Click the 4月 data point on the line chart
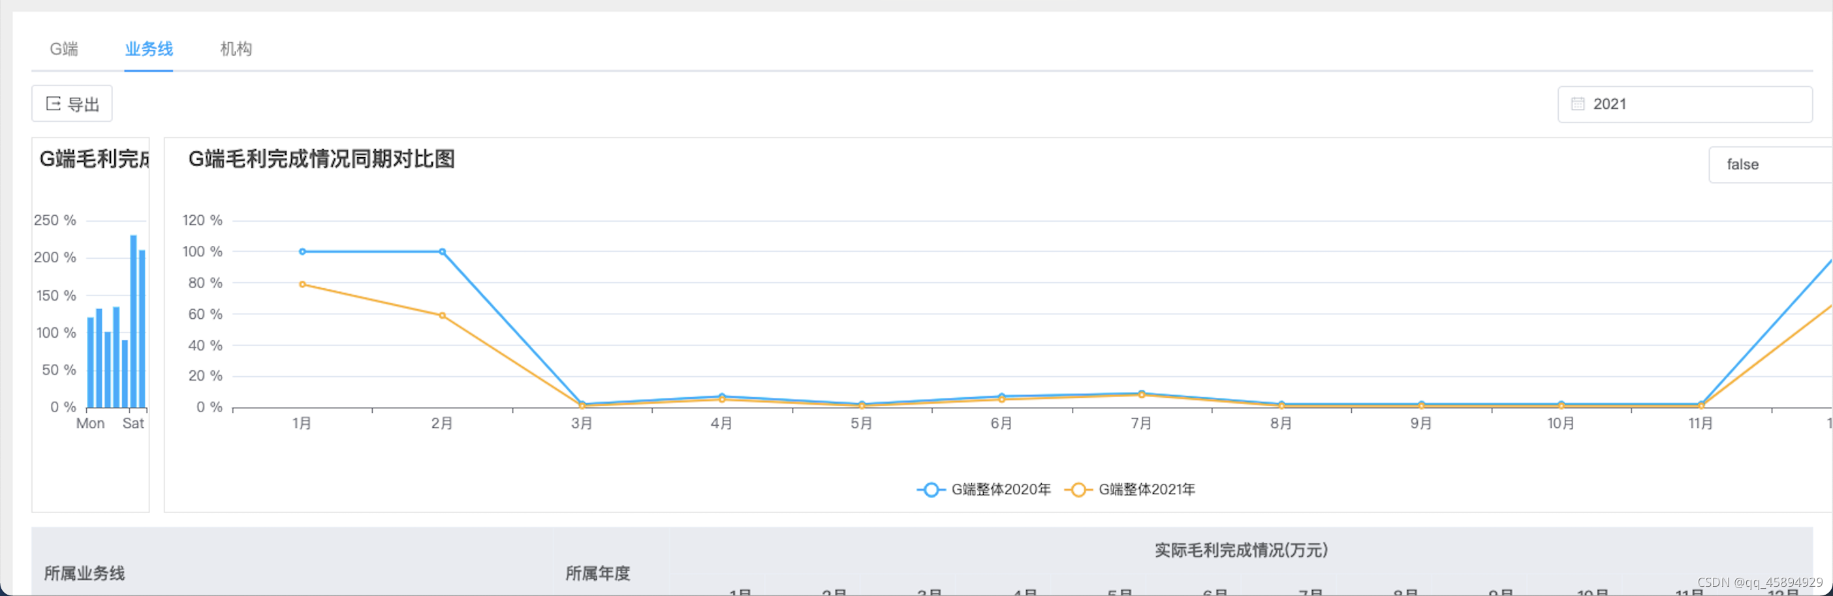The image size is (1833, 596). point(721,397)
